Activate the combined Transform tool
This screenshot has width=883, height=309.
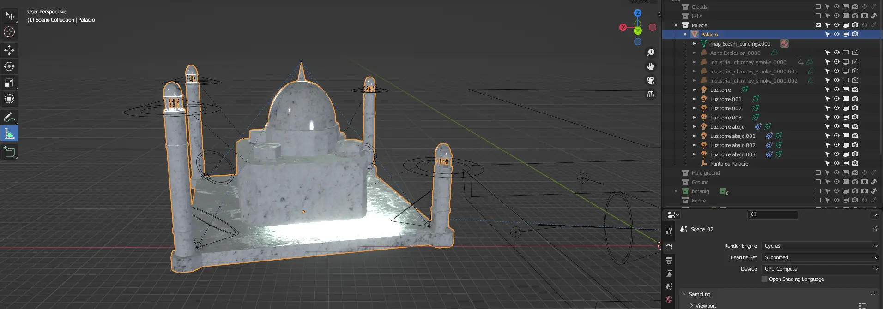click(x=9, y=99)
